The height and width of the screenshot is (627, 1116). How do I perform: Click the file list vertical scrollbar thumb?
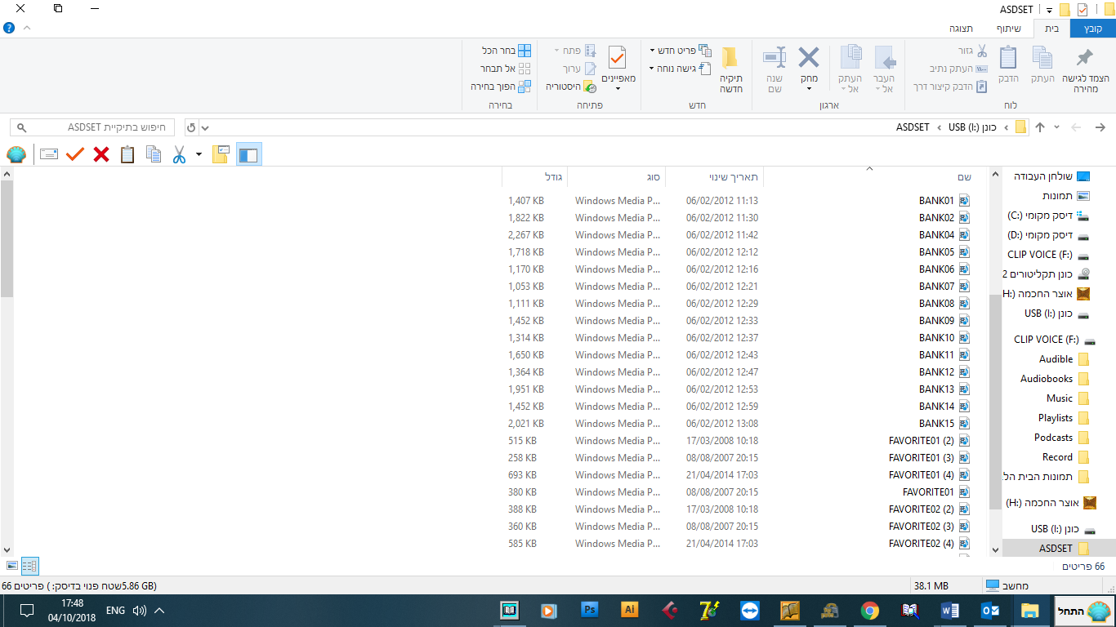pos(7,238)
